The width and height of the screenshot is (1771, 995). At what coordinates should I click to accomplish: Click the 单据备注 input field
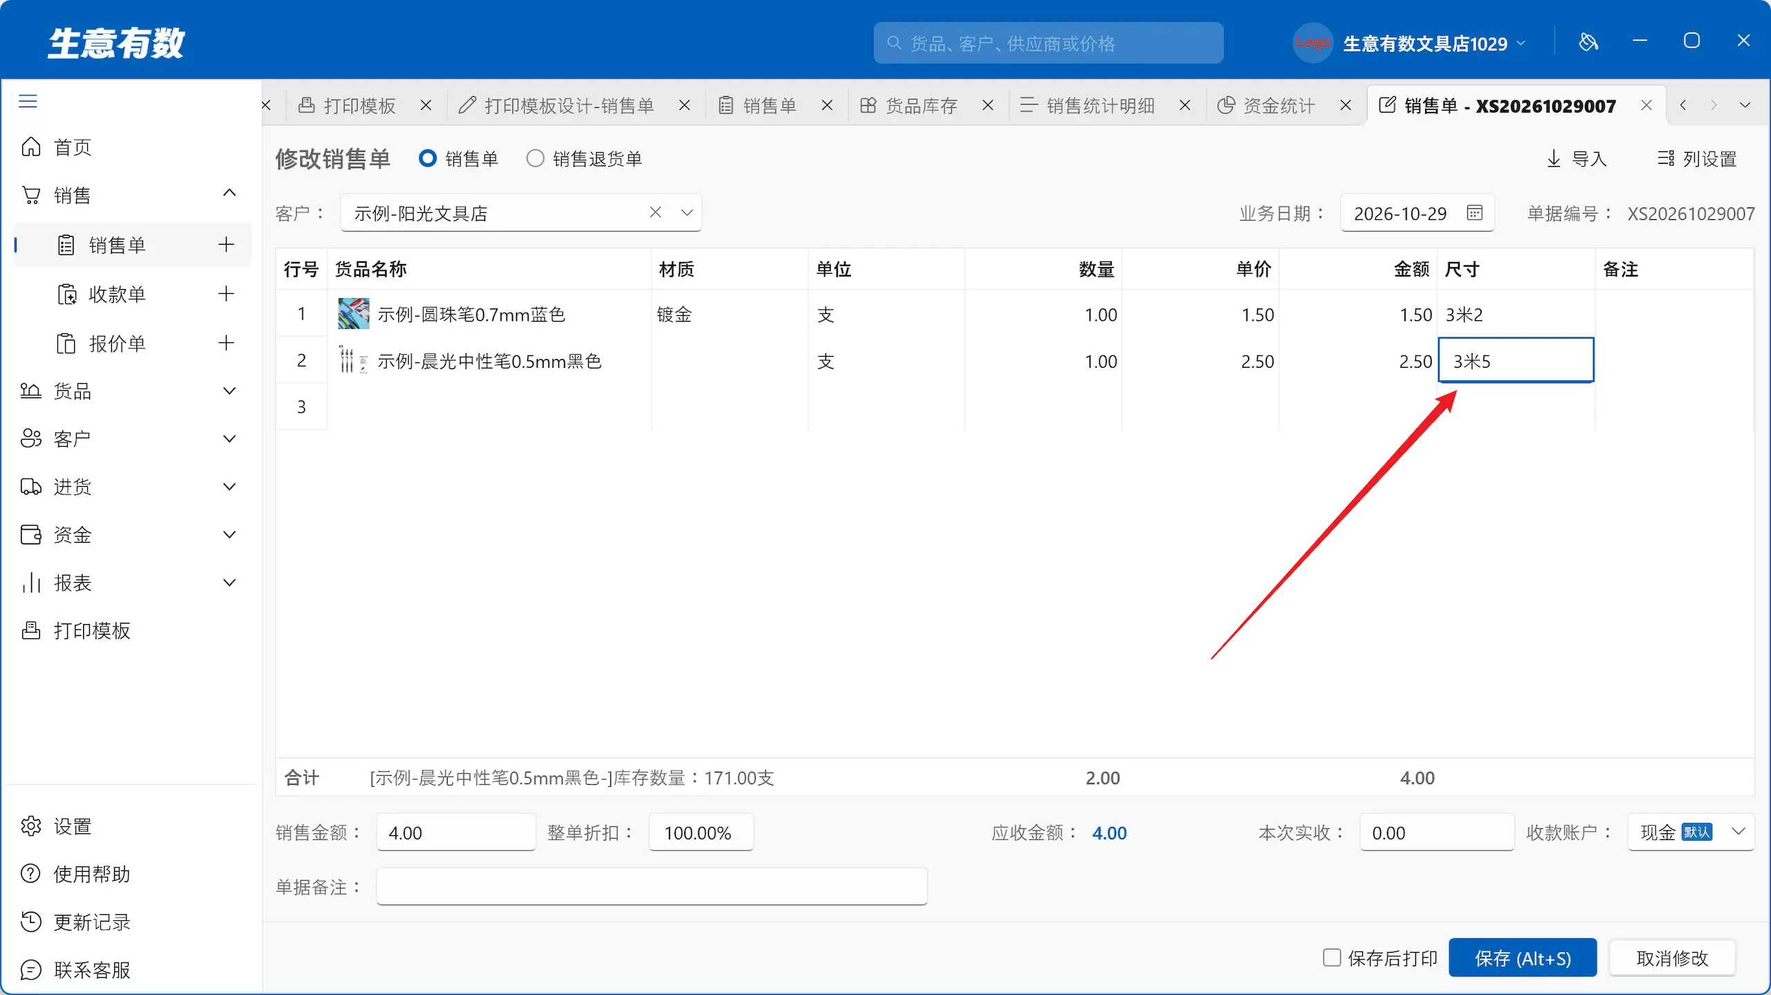(652, 886)
